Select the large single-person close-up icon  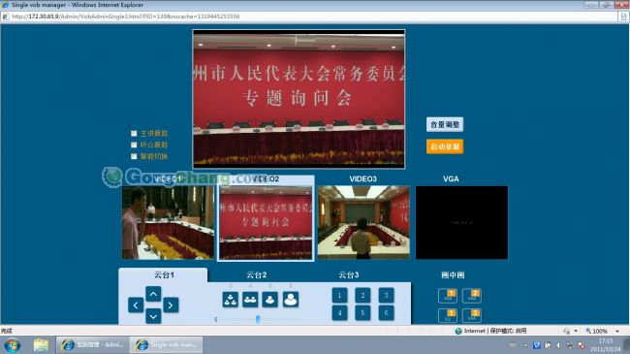[x=291, y=300]
